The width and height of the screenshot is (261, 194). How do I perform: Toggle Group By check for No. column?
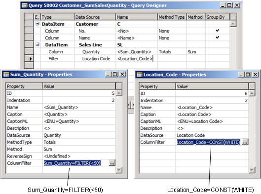(218, 30)
